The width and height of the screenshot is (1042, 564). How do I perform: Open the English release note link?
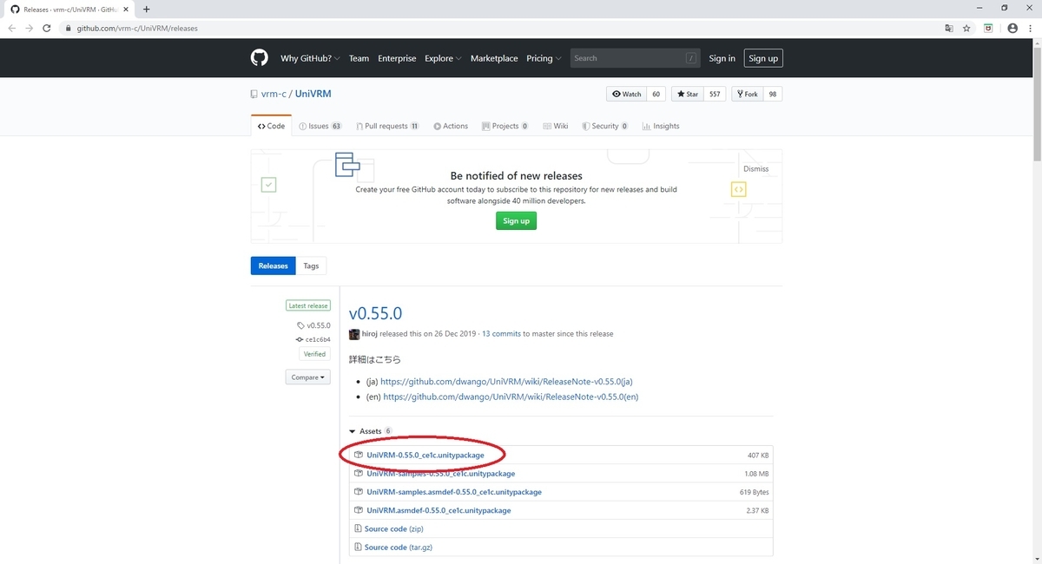coord(511,397)
